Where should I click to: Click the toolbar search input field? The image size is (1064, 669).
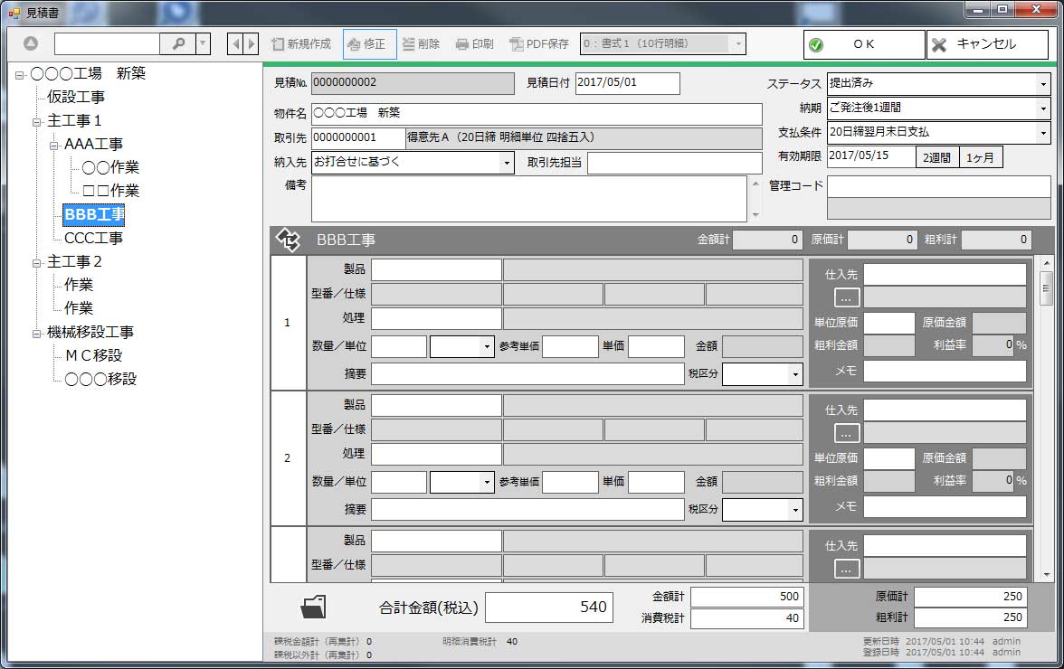tap(107, 43)
